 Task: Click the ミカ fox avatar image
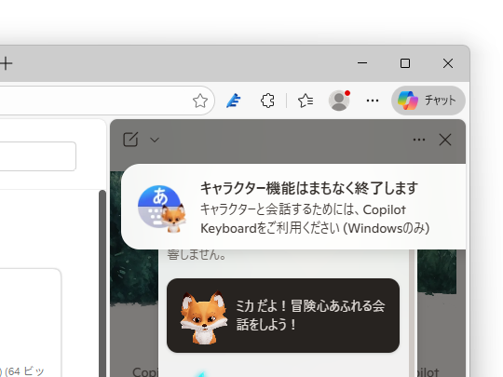[204, 317]
